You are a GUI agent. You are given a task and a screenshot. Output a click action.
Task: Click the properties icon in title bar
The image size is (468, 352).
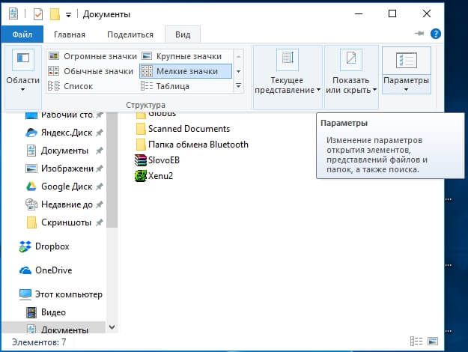pyautogui.click(x=13, y=13)
